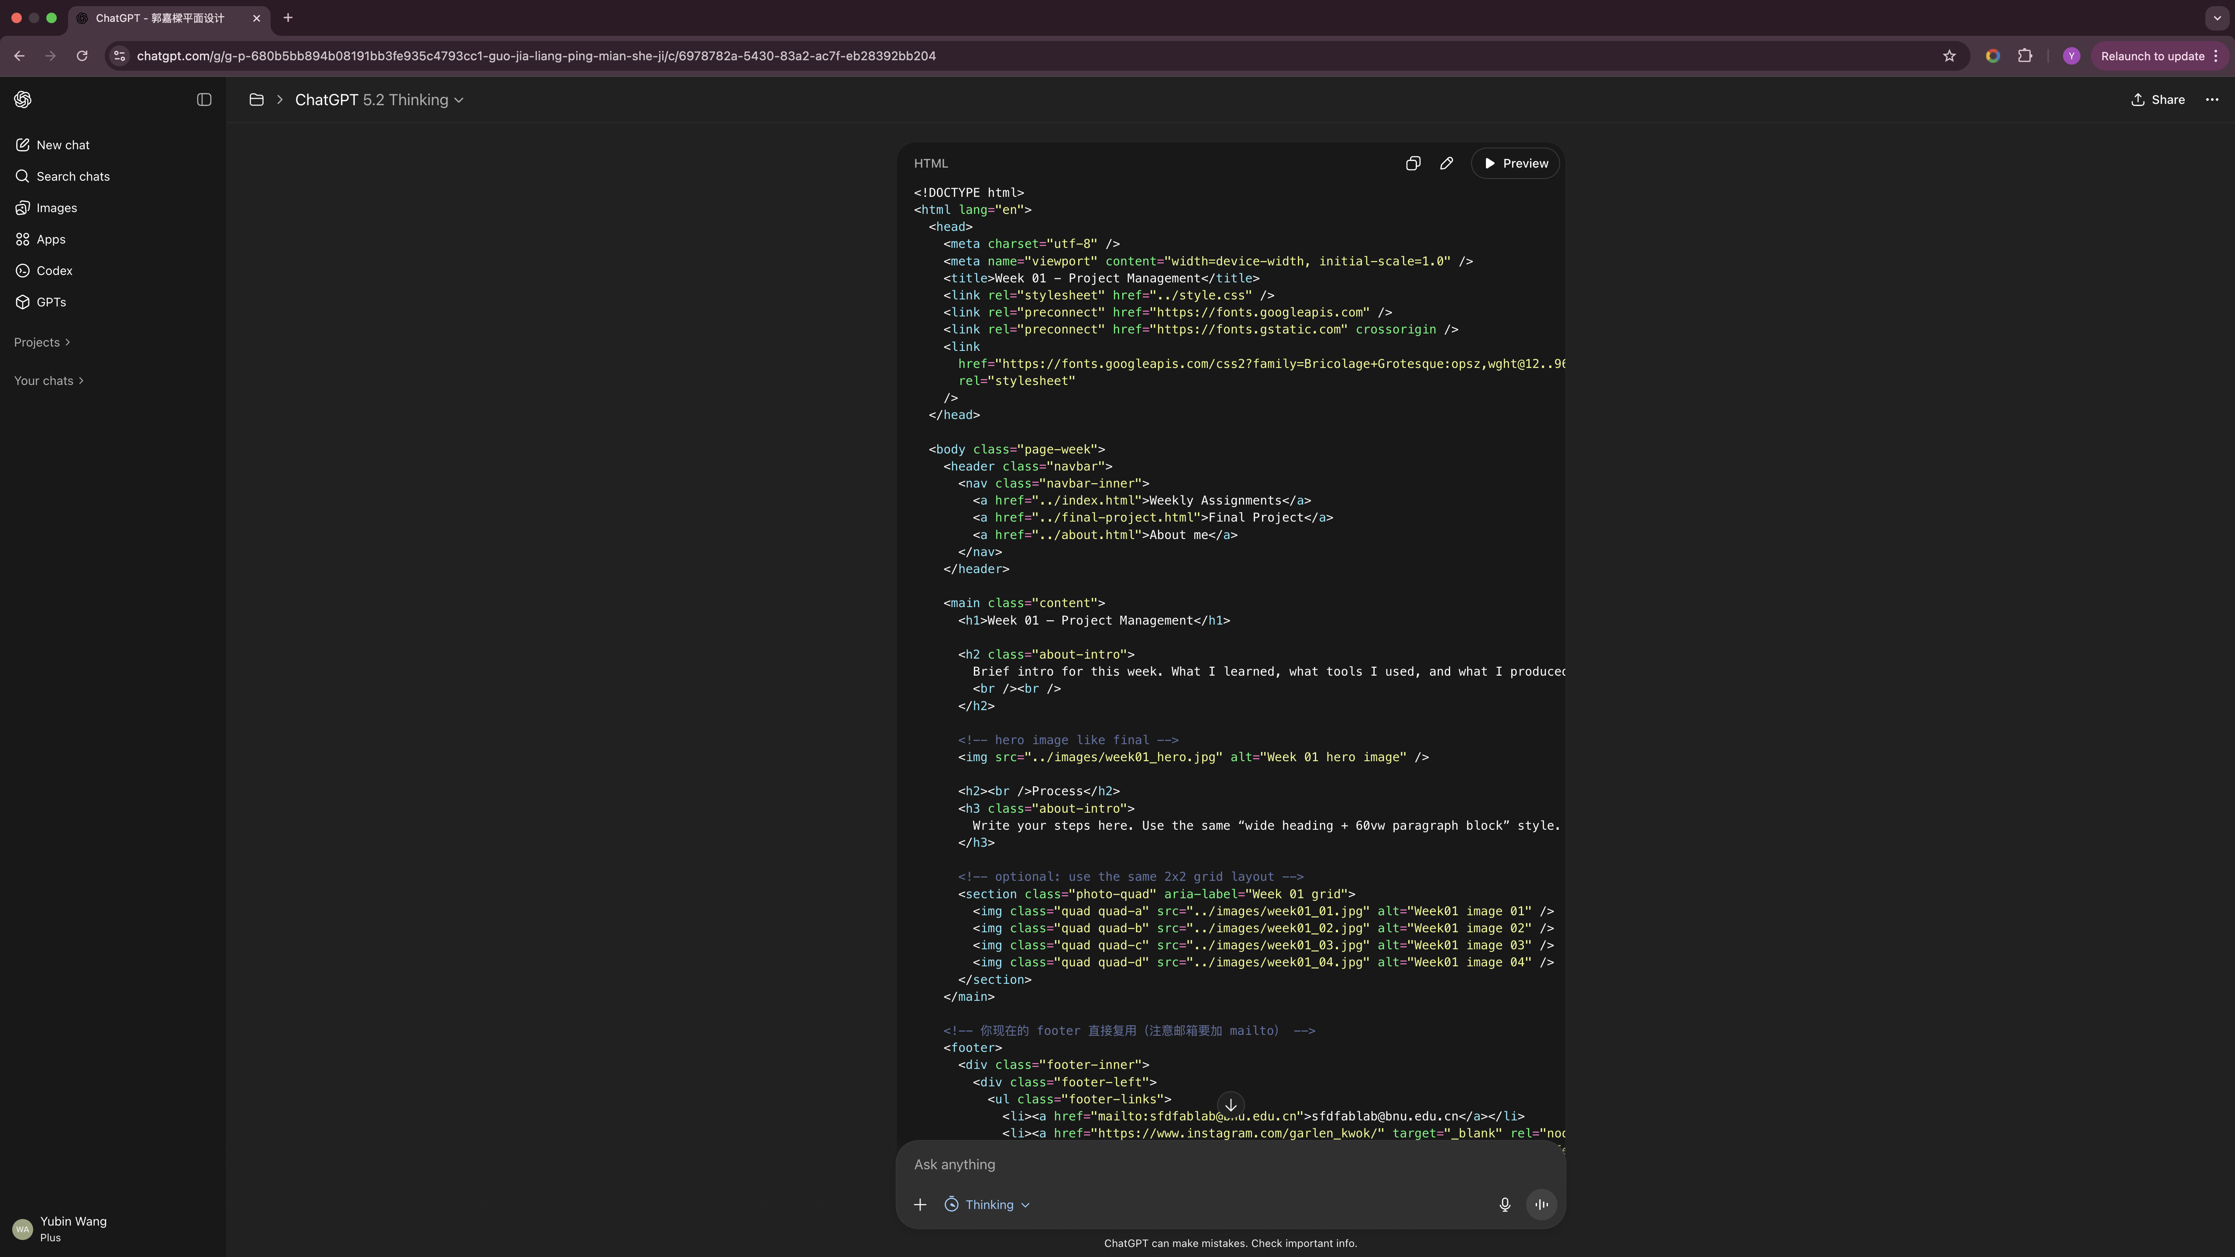This screenshot has width=2235, height=1257.
Task: Open the Thinking selector in the composer
Action: [x=987, y=1204]
